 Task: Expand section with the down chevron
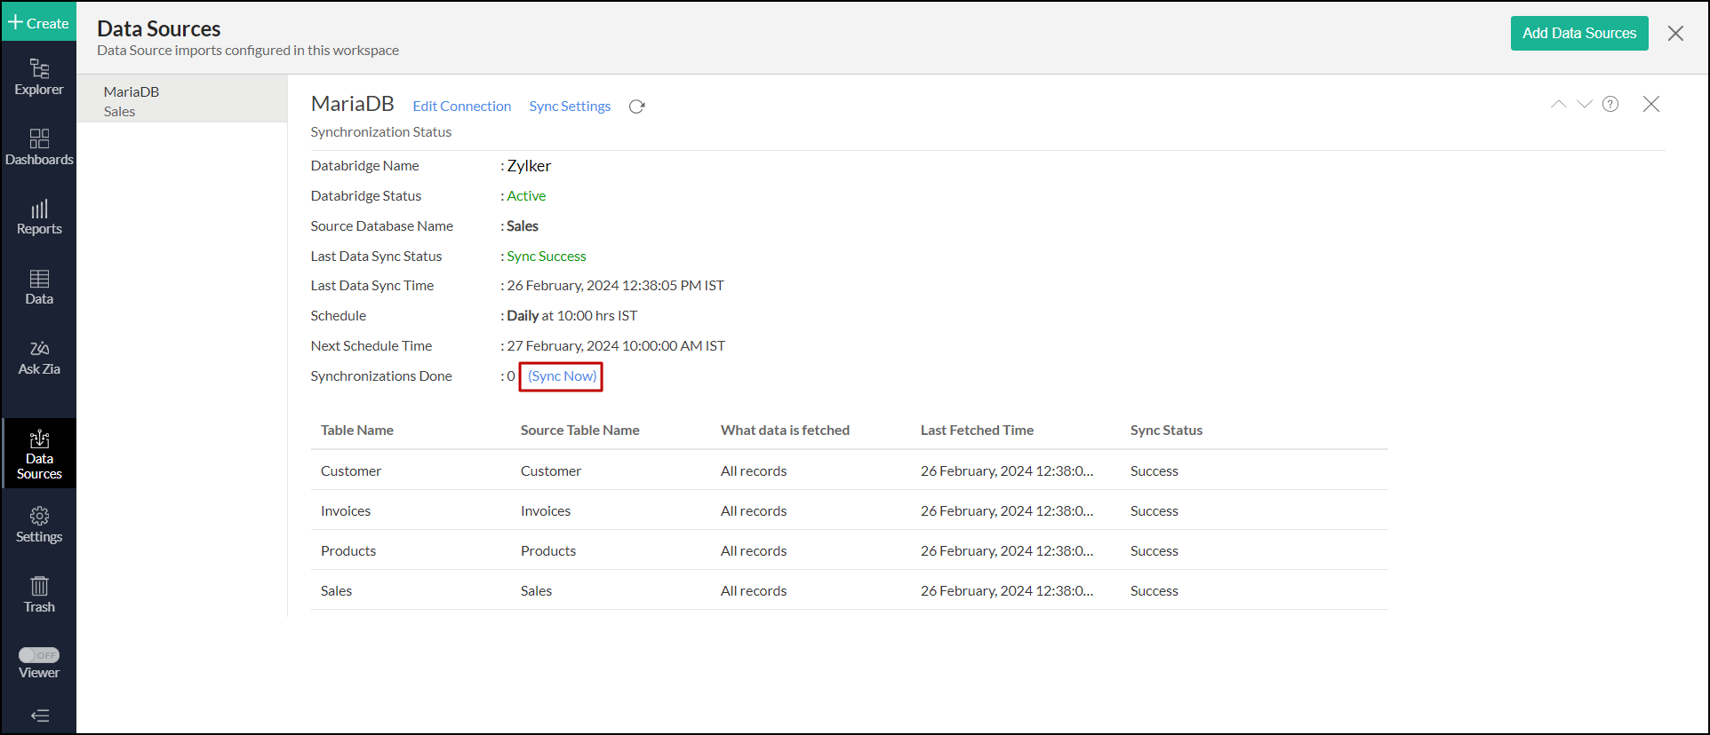pyautogui.click(x=1585, y=104)
